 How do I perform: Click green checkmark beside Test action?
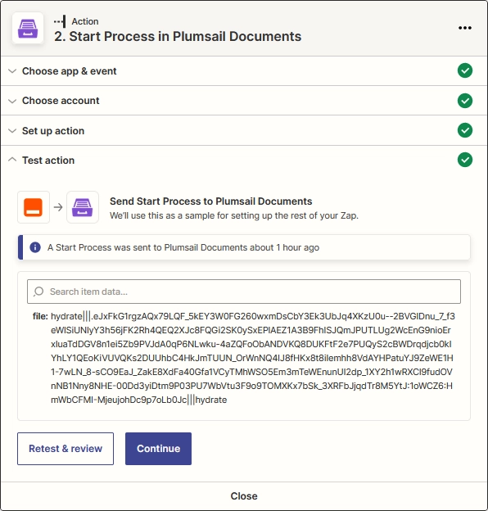(x=465, y=160)
